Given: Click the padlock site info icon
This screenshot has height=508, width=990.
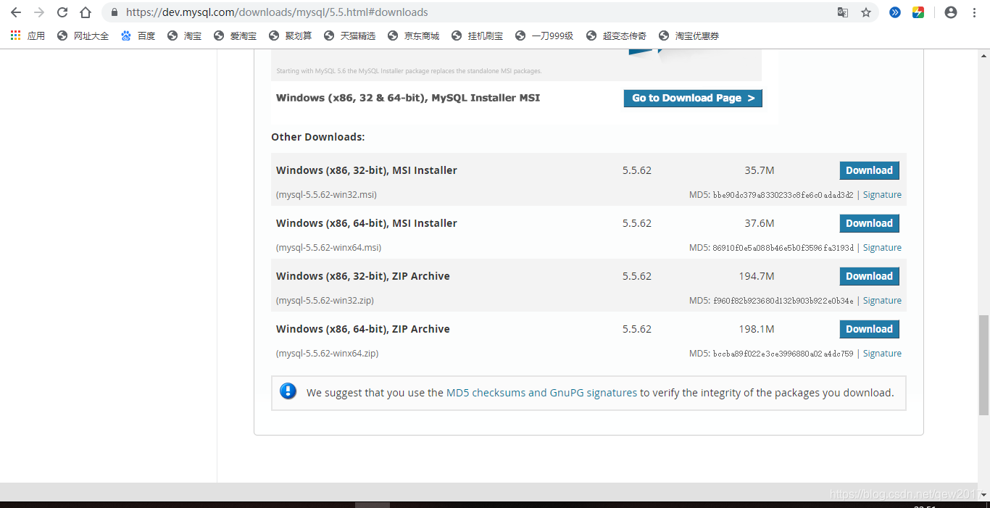Looking at the screenshot, I should tap(115, 12).
